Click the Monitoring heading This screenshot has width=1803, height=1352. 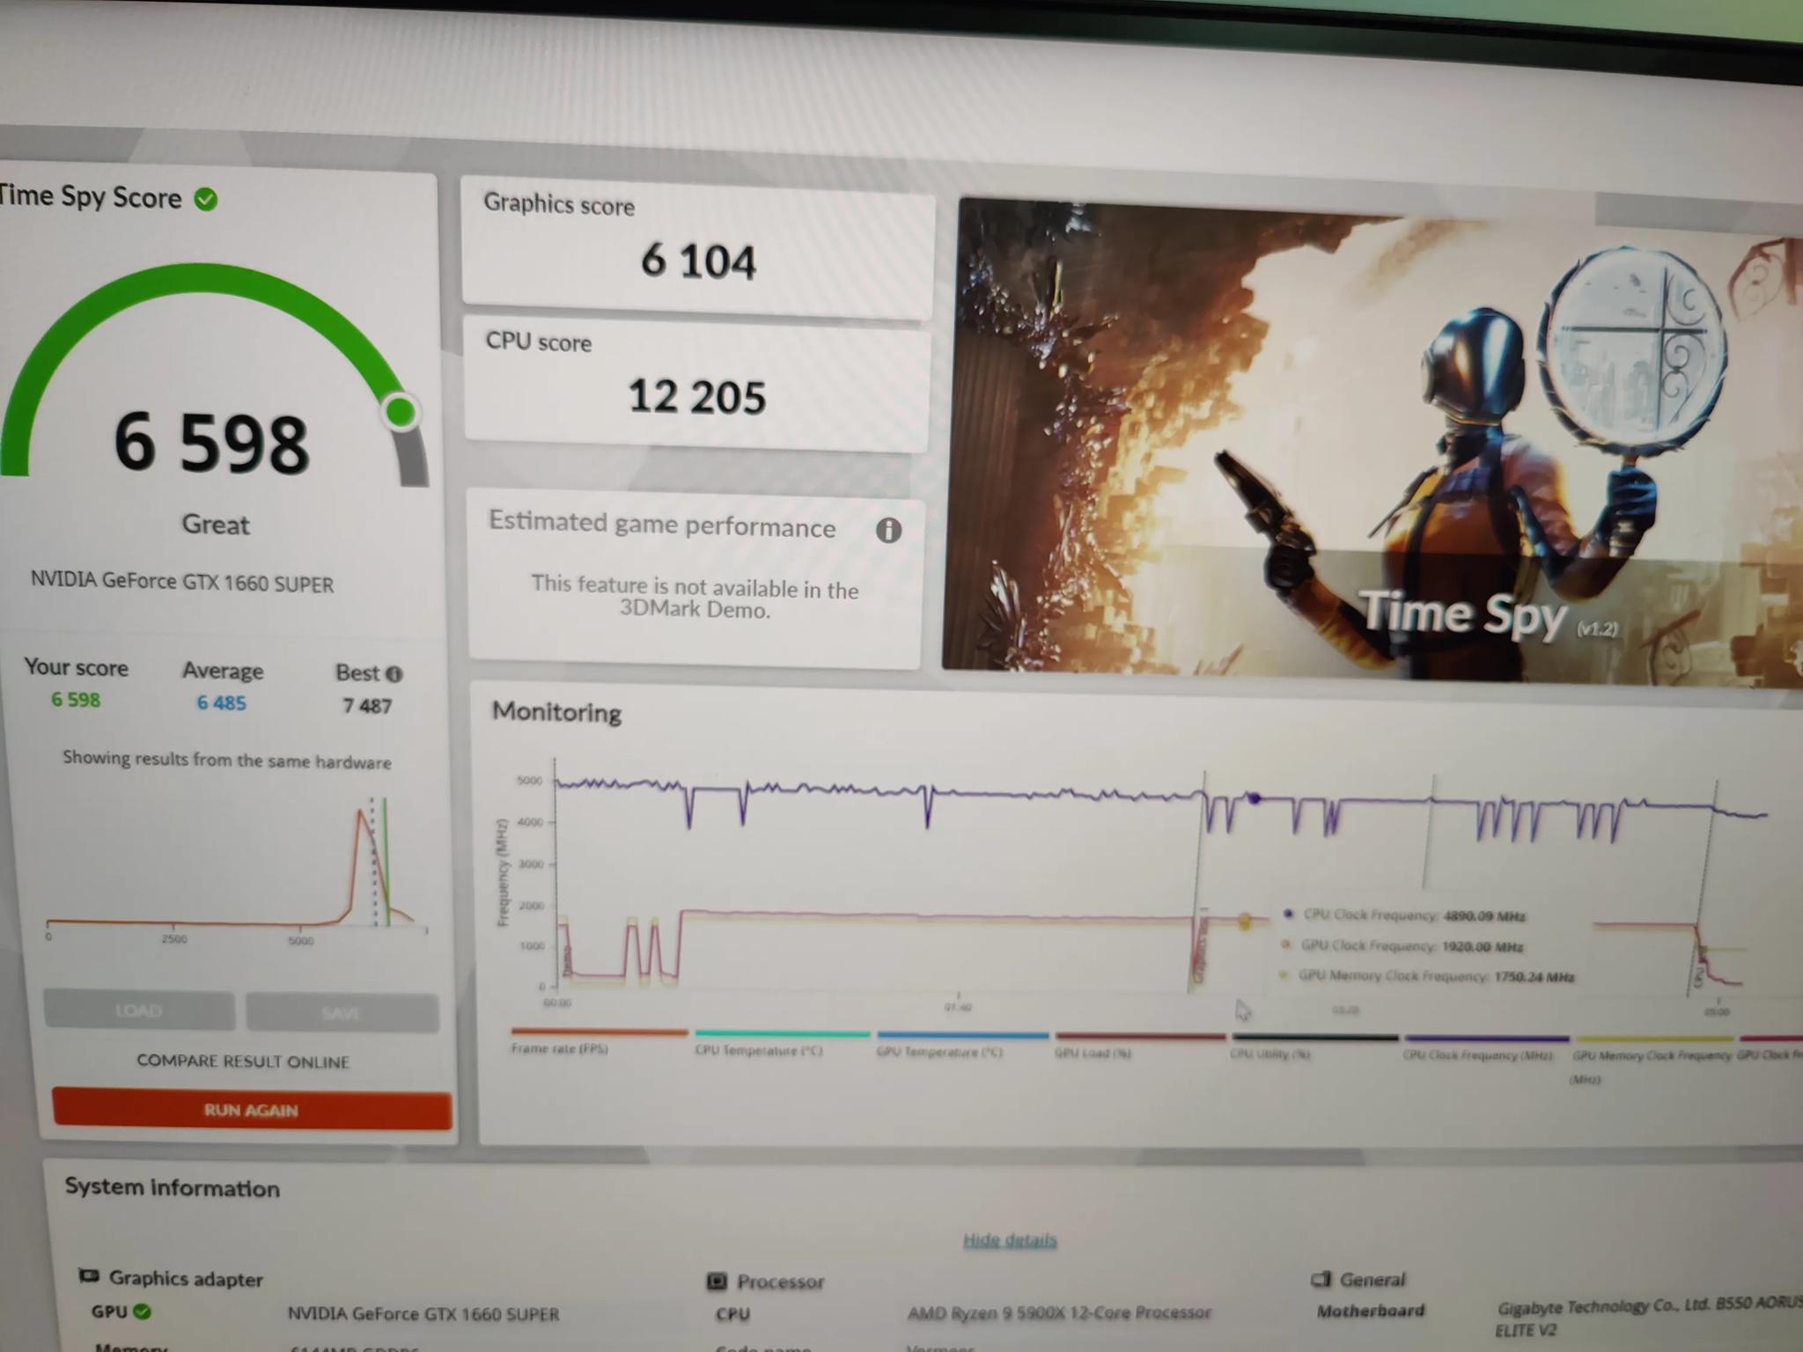click(x=556, y=712)
